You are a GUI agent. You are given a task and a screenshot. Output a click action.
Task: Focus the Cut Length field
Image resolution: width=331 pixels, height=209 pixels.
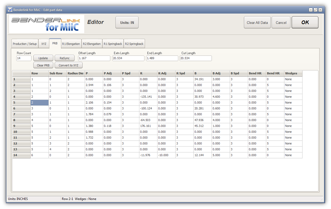(195, 58)
